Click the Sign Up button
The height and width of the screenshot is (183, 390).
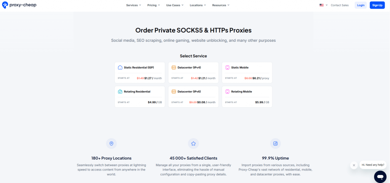pyautogui.click(x=377, y=5)
